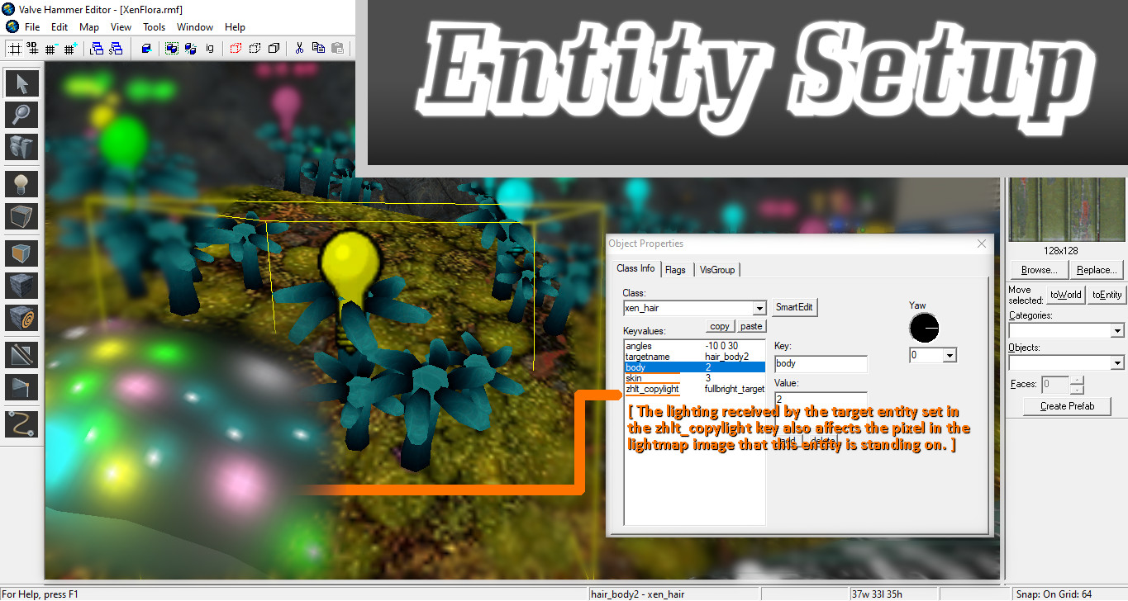Image resolution: width=1128 pixels, height=601 pixels.
Task: Activate the Clipping tool
Action: [x=21, y=355]
